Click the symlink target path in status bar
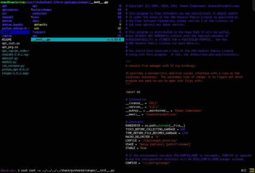 coord(78,171)
